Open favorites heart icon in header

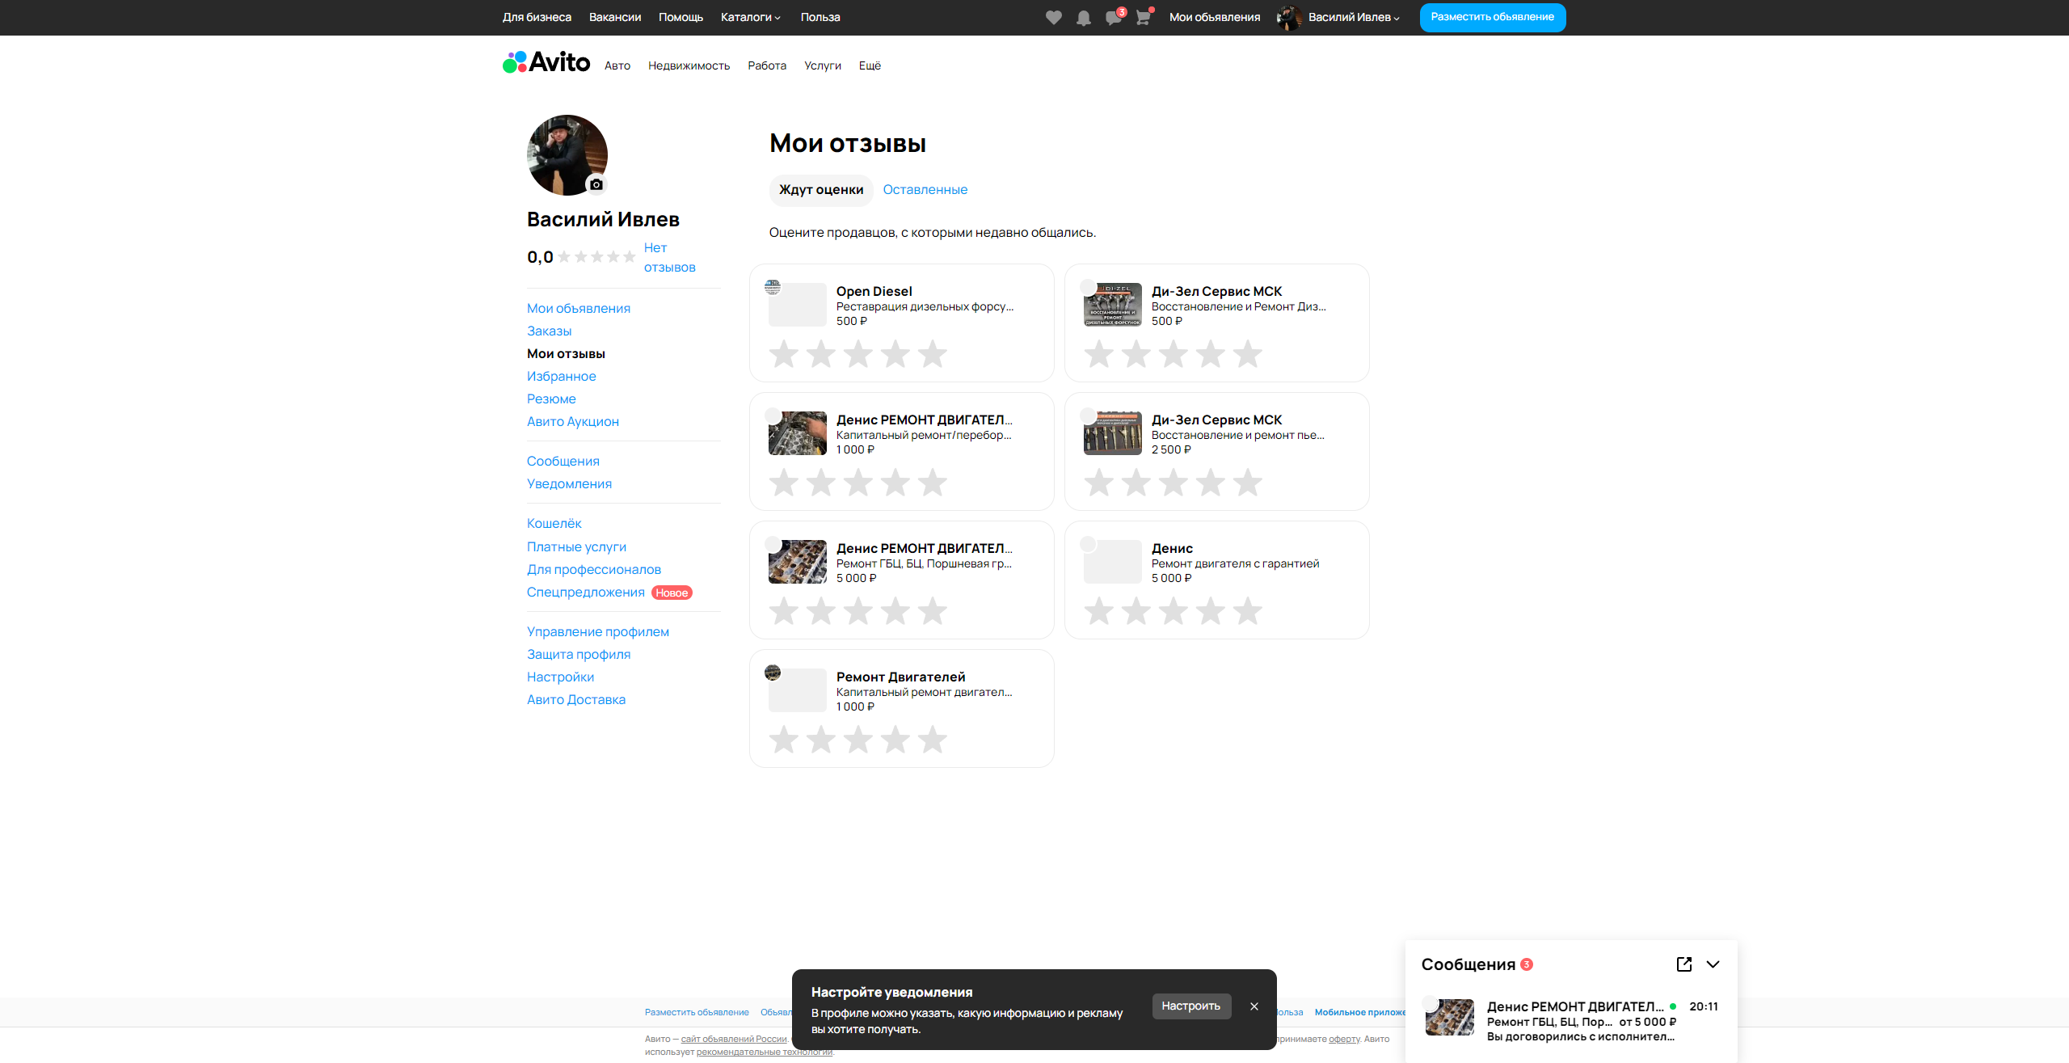[x=1053, y=18]
